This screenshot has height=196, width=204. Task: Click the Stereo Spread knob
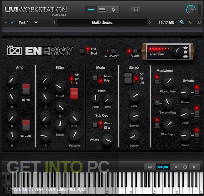(134, 116)
